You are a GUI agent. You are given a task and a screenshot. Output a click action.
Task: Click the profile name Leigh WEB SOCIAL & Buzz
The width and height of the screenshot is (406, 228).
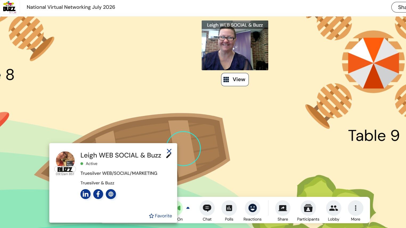121,155
